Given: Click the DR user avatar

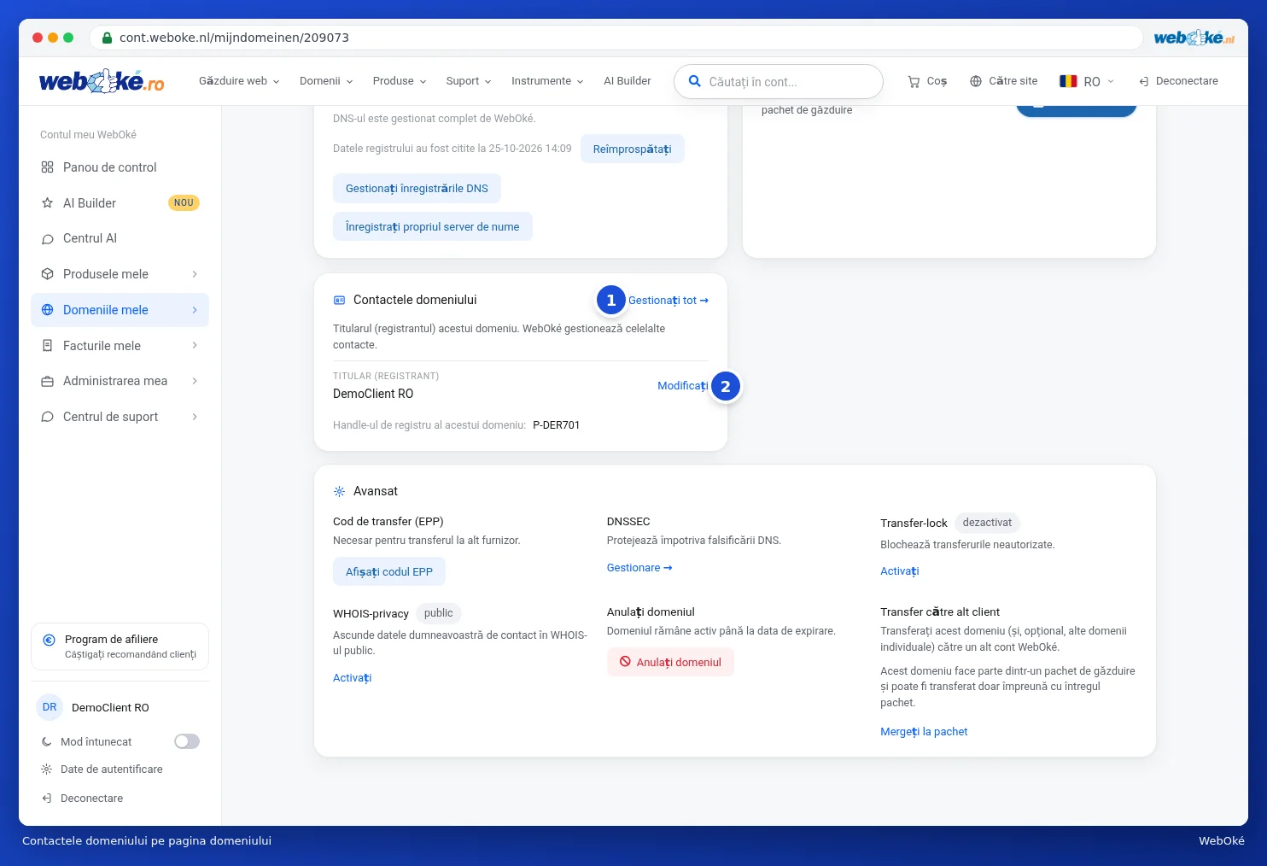Looking at the screenshot, I should [x=50, y=707].
